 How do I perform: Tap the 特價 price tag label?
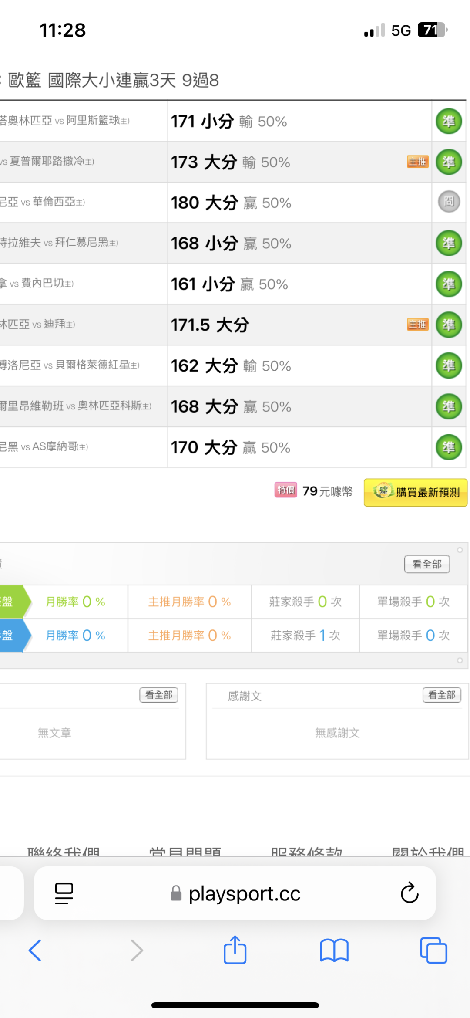point(285,490)
